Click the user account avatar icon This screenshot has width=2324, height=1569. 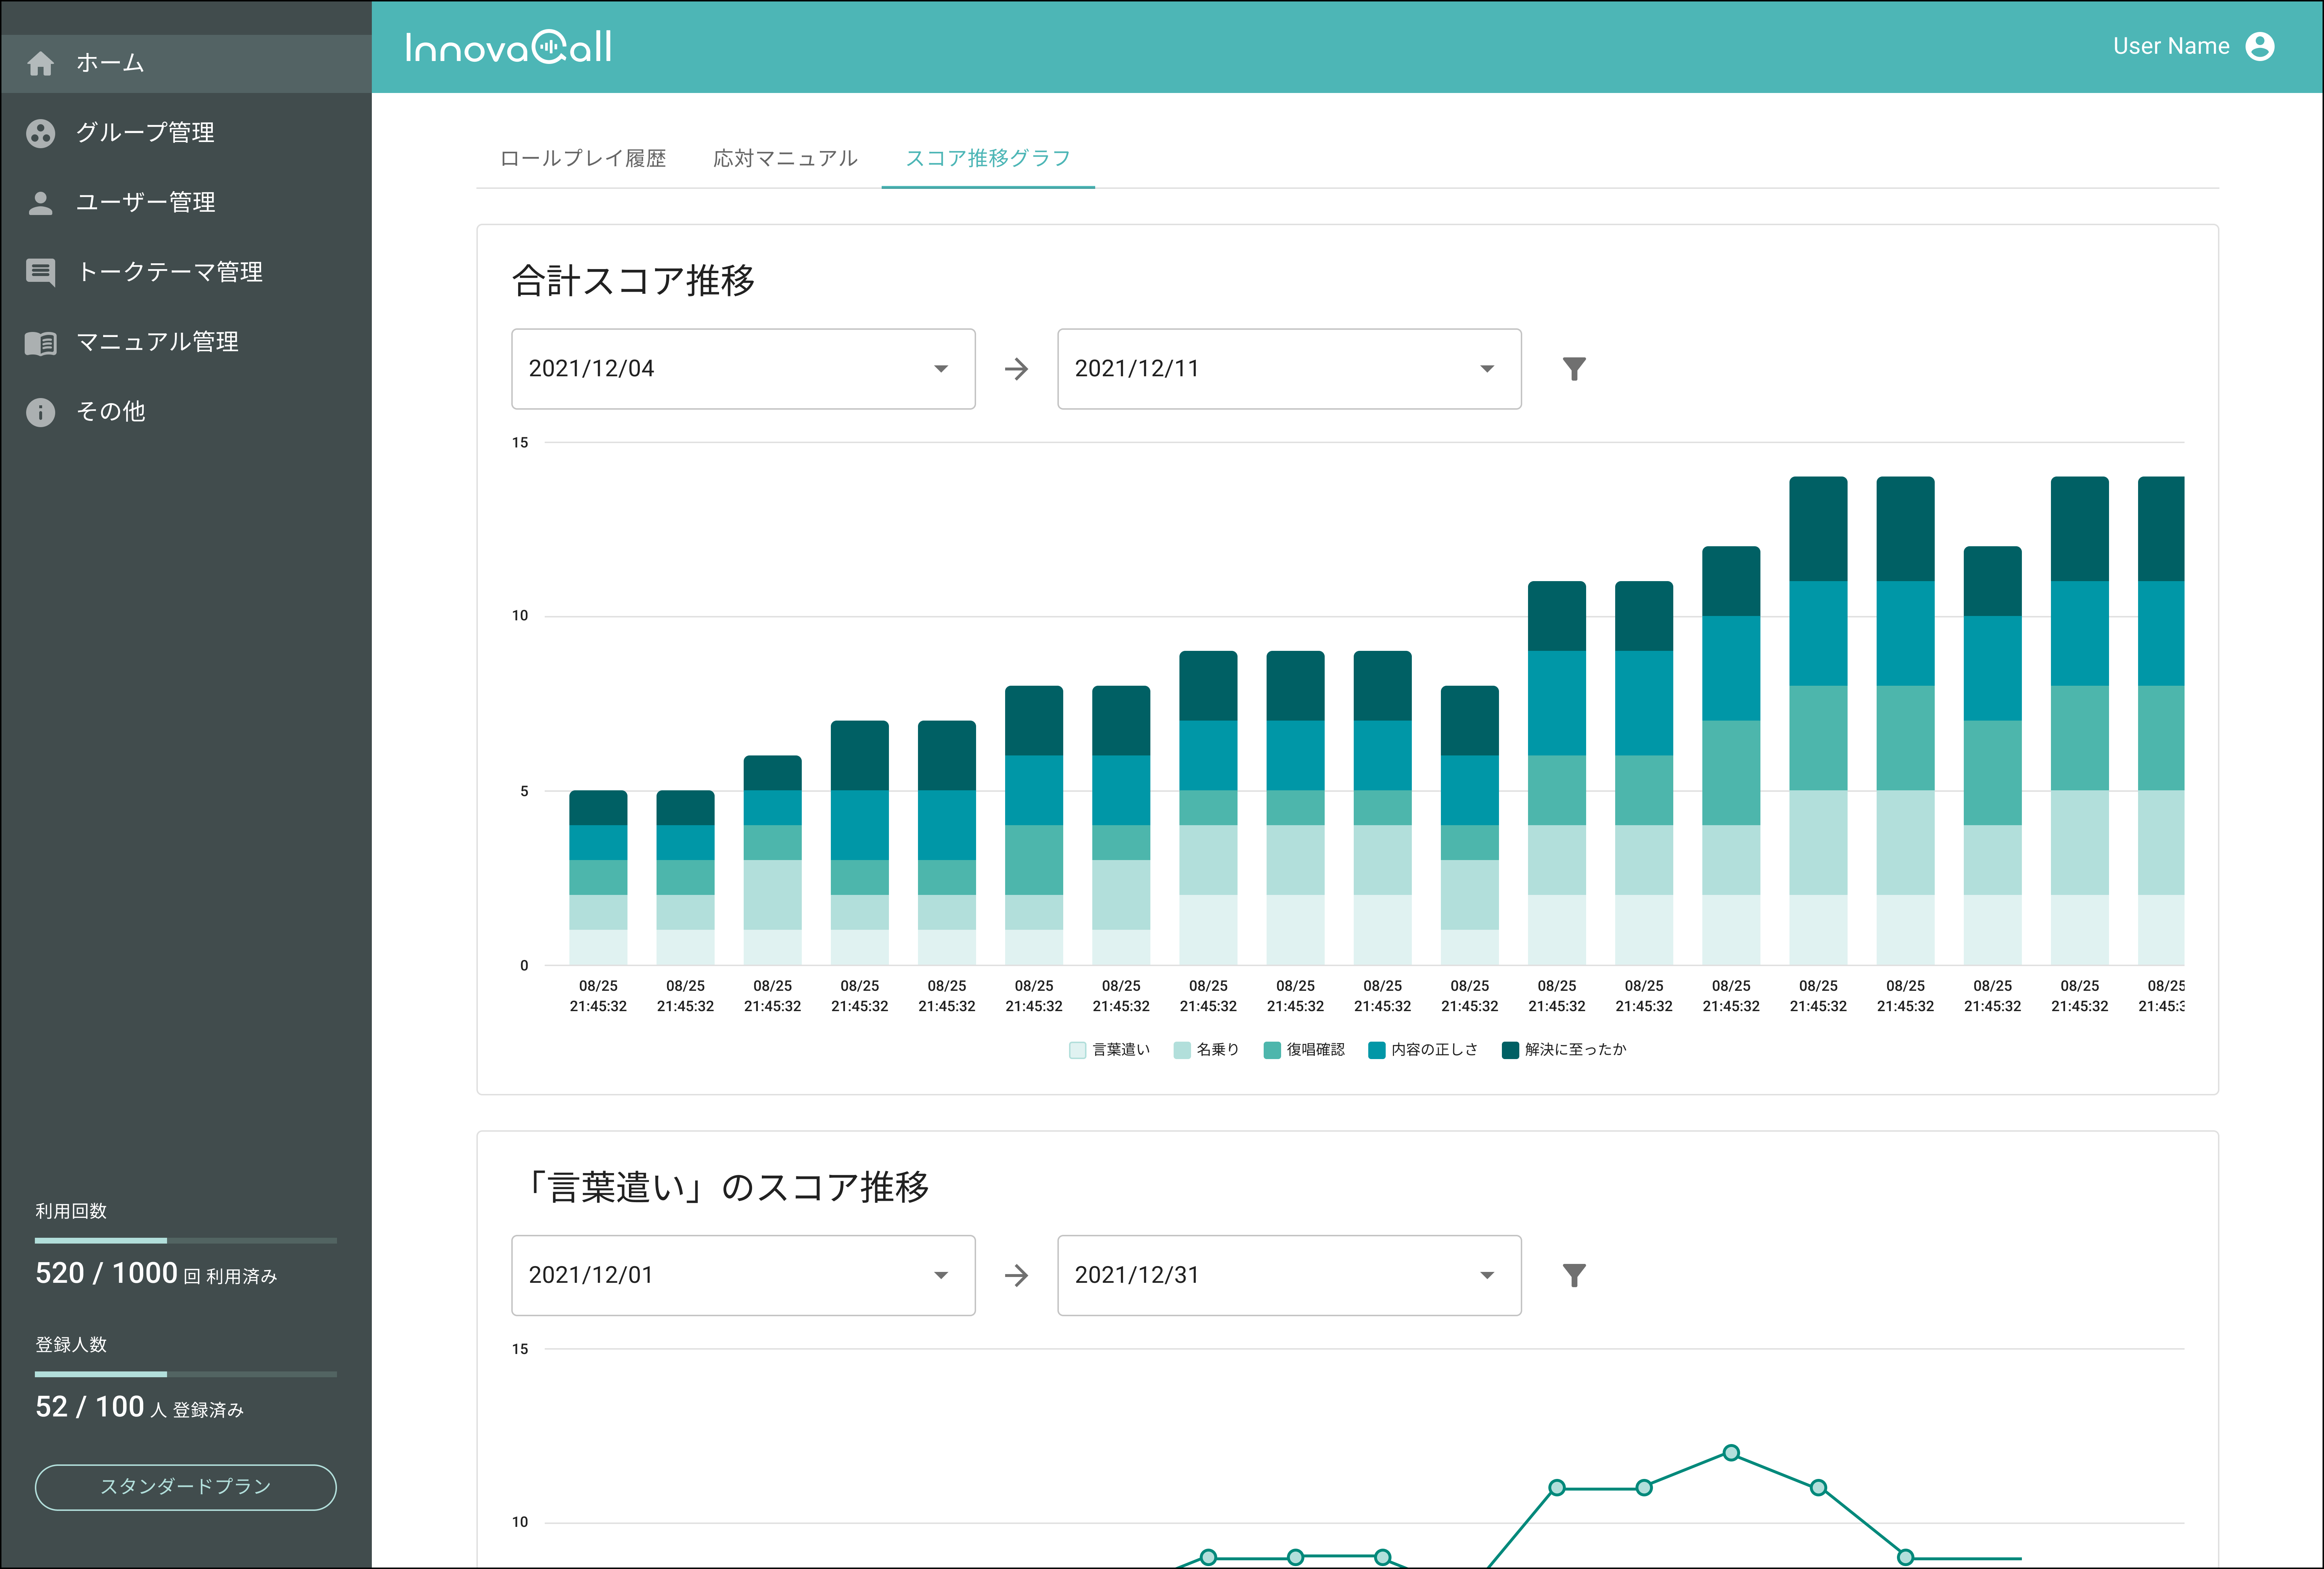pos(2260,46)
